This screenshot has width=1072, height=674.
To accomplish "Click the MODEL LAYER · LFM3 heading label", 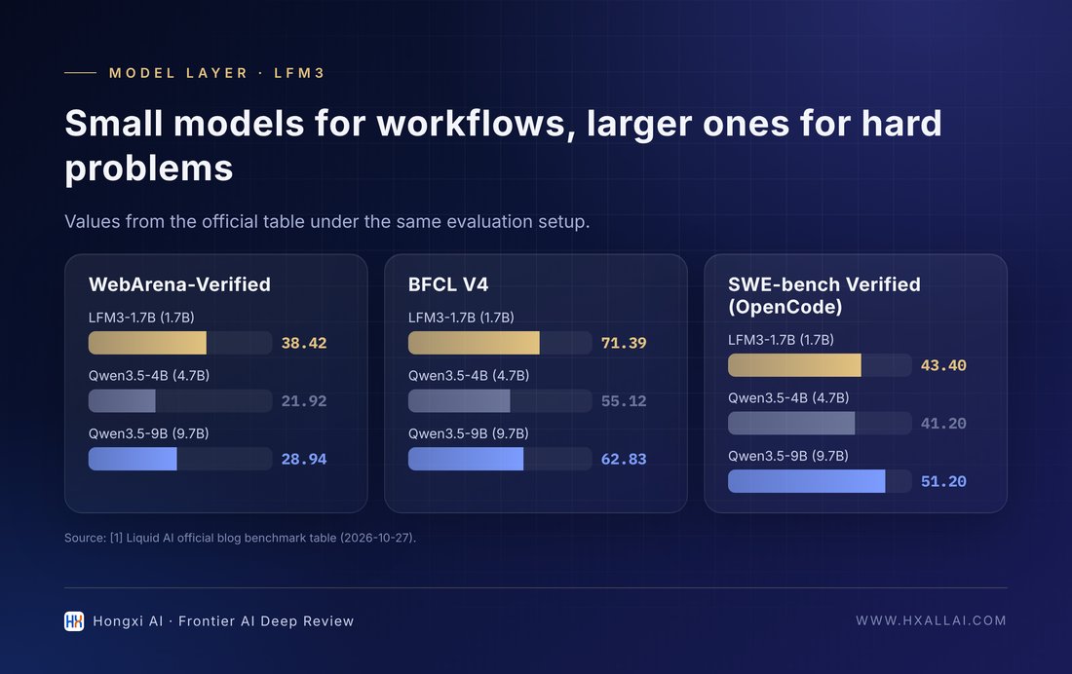I will pos(216,73).
